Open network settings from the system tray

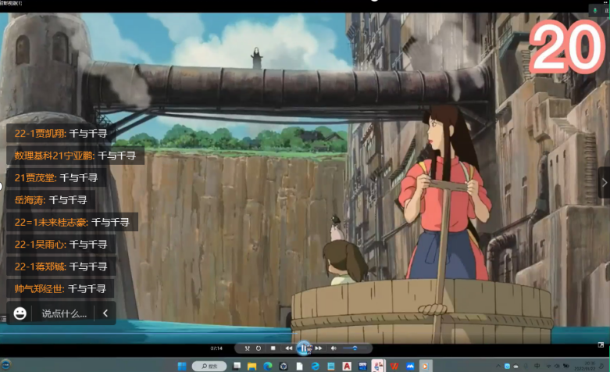point(548,367)
